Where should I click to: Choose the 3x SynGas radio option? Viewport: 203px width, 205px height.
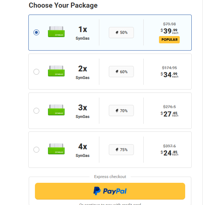[36, 111]
